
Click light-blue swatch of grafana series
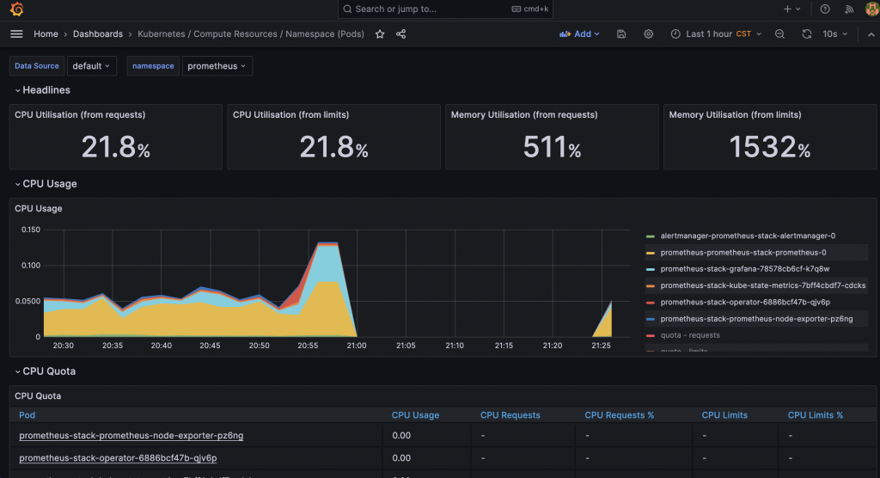pyautogui.click(x=651, y=269)
